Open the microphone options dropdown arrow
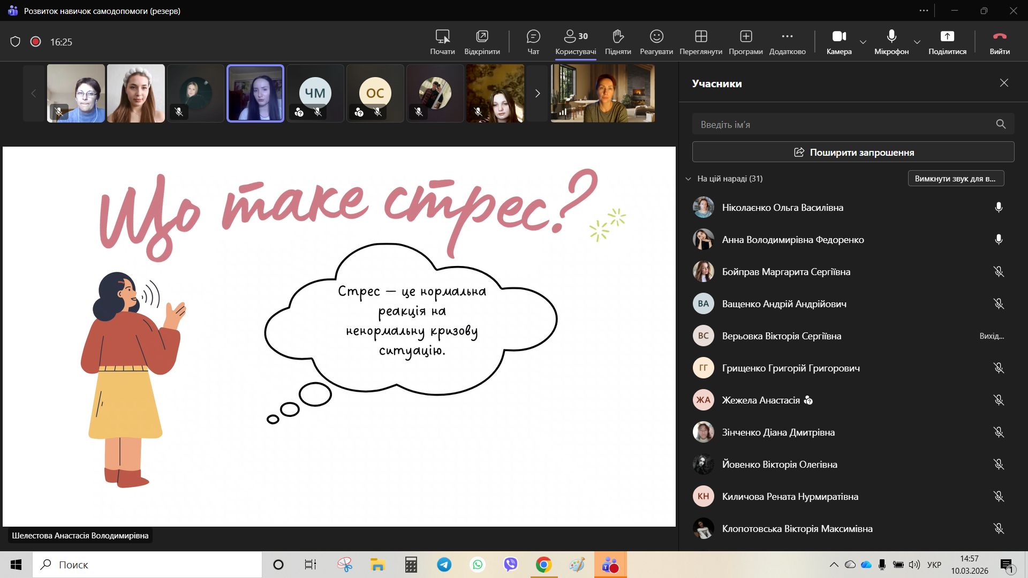 click(x=917, y=42)
